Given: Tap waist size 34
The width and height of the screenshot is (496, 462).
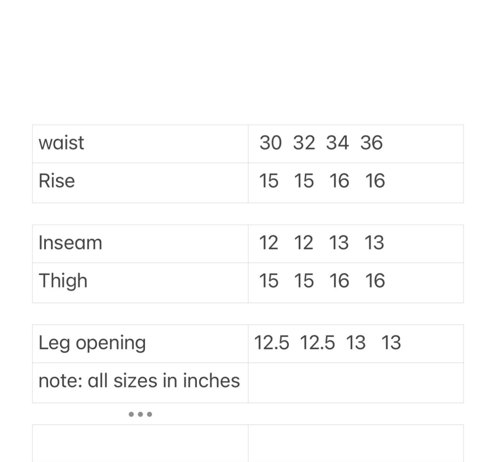Looking at the screenshot, I should (337, 143).
